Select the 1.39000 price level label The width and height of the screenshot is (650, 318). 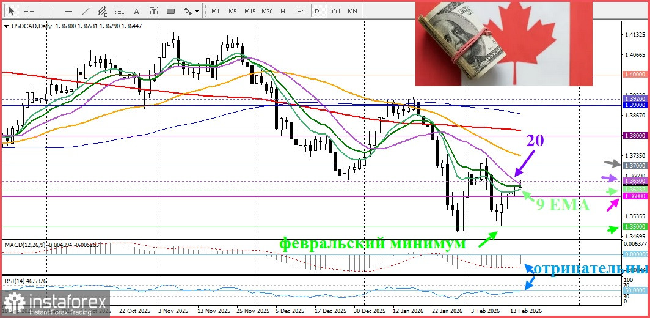pyautogui.click(x=634, y=106)
